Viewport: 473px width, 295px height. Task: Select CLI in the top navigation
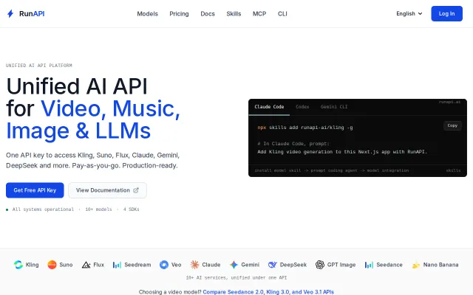coord(282,13)
